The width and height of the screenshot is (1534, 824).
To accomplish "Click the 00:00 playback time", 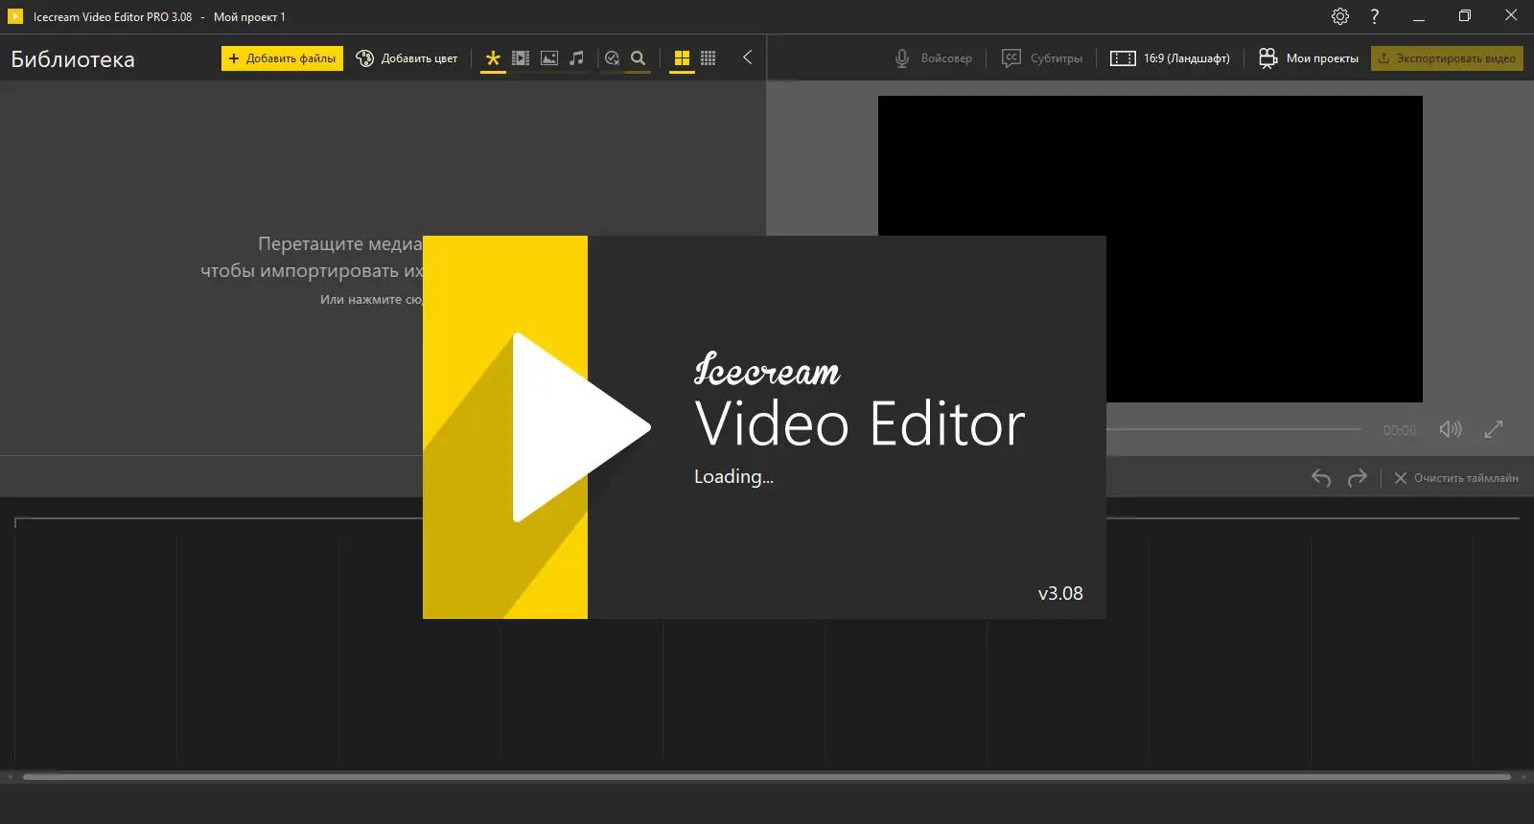I will [1400, 430].
